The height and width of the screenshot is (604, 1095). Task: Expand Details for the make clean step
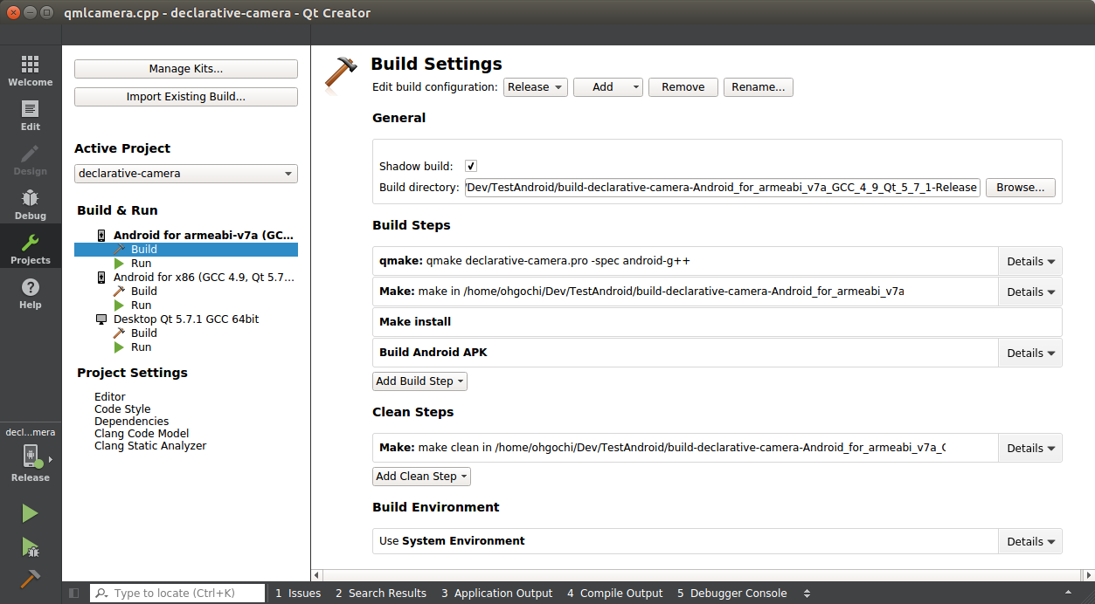(x=1030, y=448)
